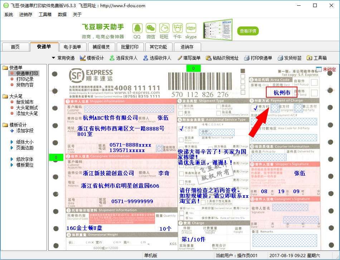Switch to the 捕捉精灵 tab

coord(101,47)
